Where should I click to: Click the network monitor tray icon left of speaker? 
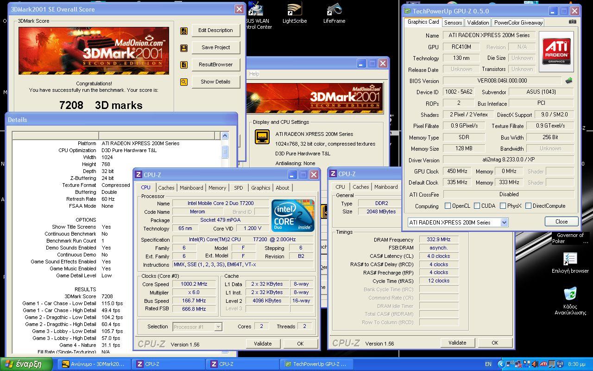point(527,364)
